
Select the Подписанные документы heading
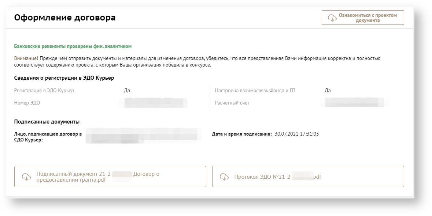tap(47, 122)
